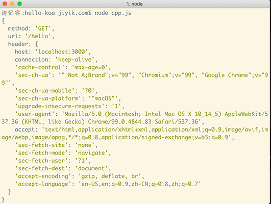Viewport: 271px width, 204px height.
Task: Click the 'sec-fetch-dest' document line
Action: [x=63, y=168]
